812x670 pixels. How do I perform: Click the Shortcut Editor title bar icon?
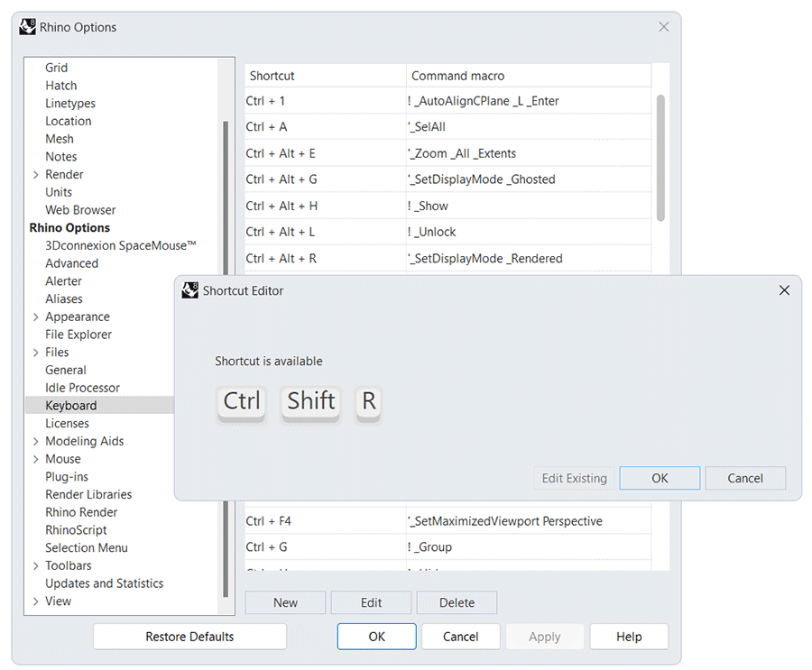(x=190, y=290)
